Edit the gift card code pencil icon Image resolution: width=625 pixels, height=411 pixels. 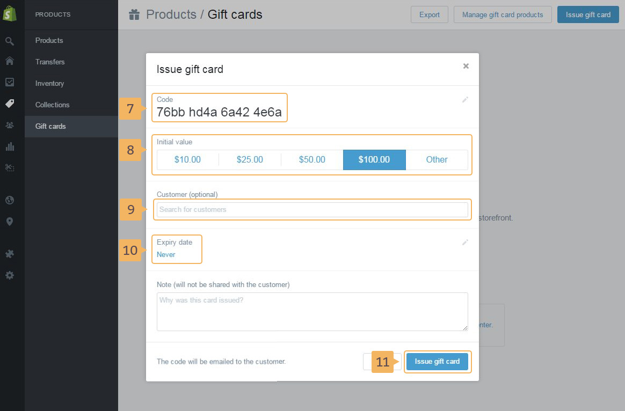(465, 100)
